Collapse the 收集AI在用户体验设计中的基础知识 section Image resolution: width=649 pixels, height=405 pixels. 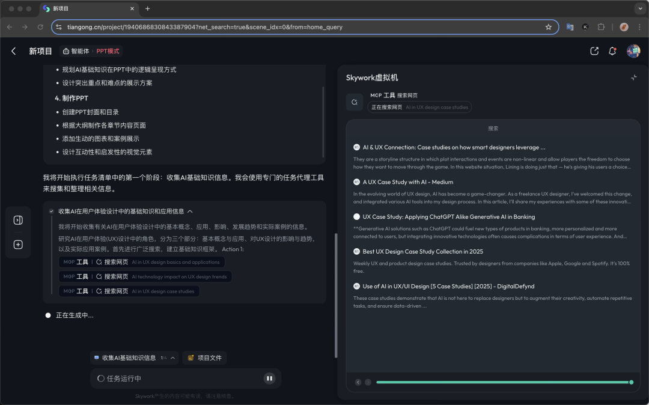[190, 212]
